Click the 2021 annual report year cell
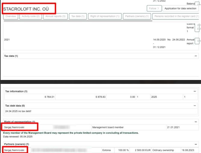 point(7,40)
